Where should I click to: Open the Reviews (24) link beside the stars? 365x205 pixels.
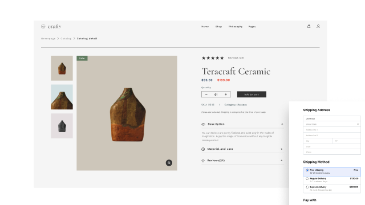tap(236, 58)
